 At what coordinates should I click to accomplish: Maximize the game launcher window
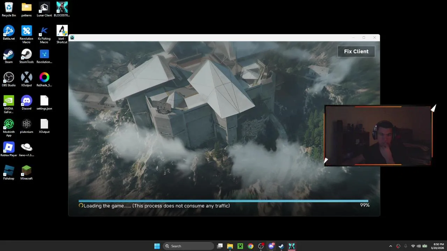coord(364,38)
